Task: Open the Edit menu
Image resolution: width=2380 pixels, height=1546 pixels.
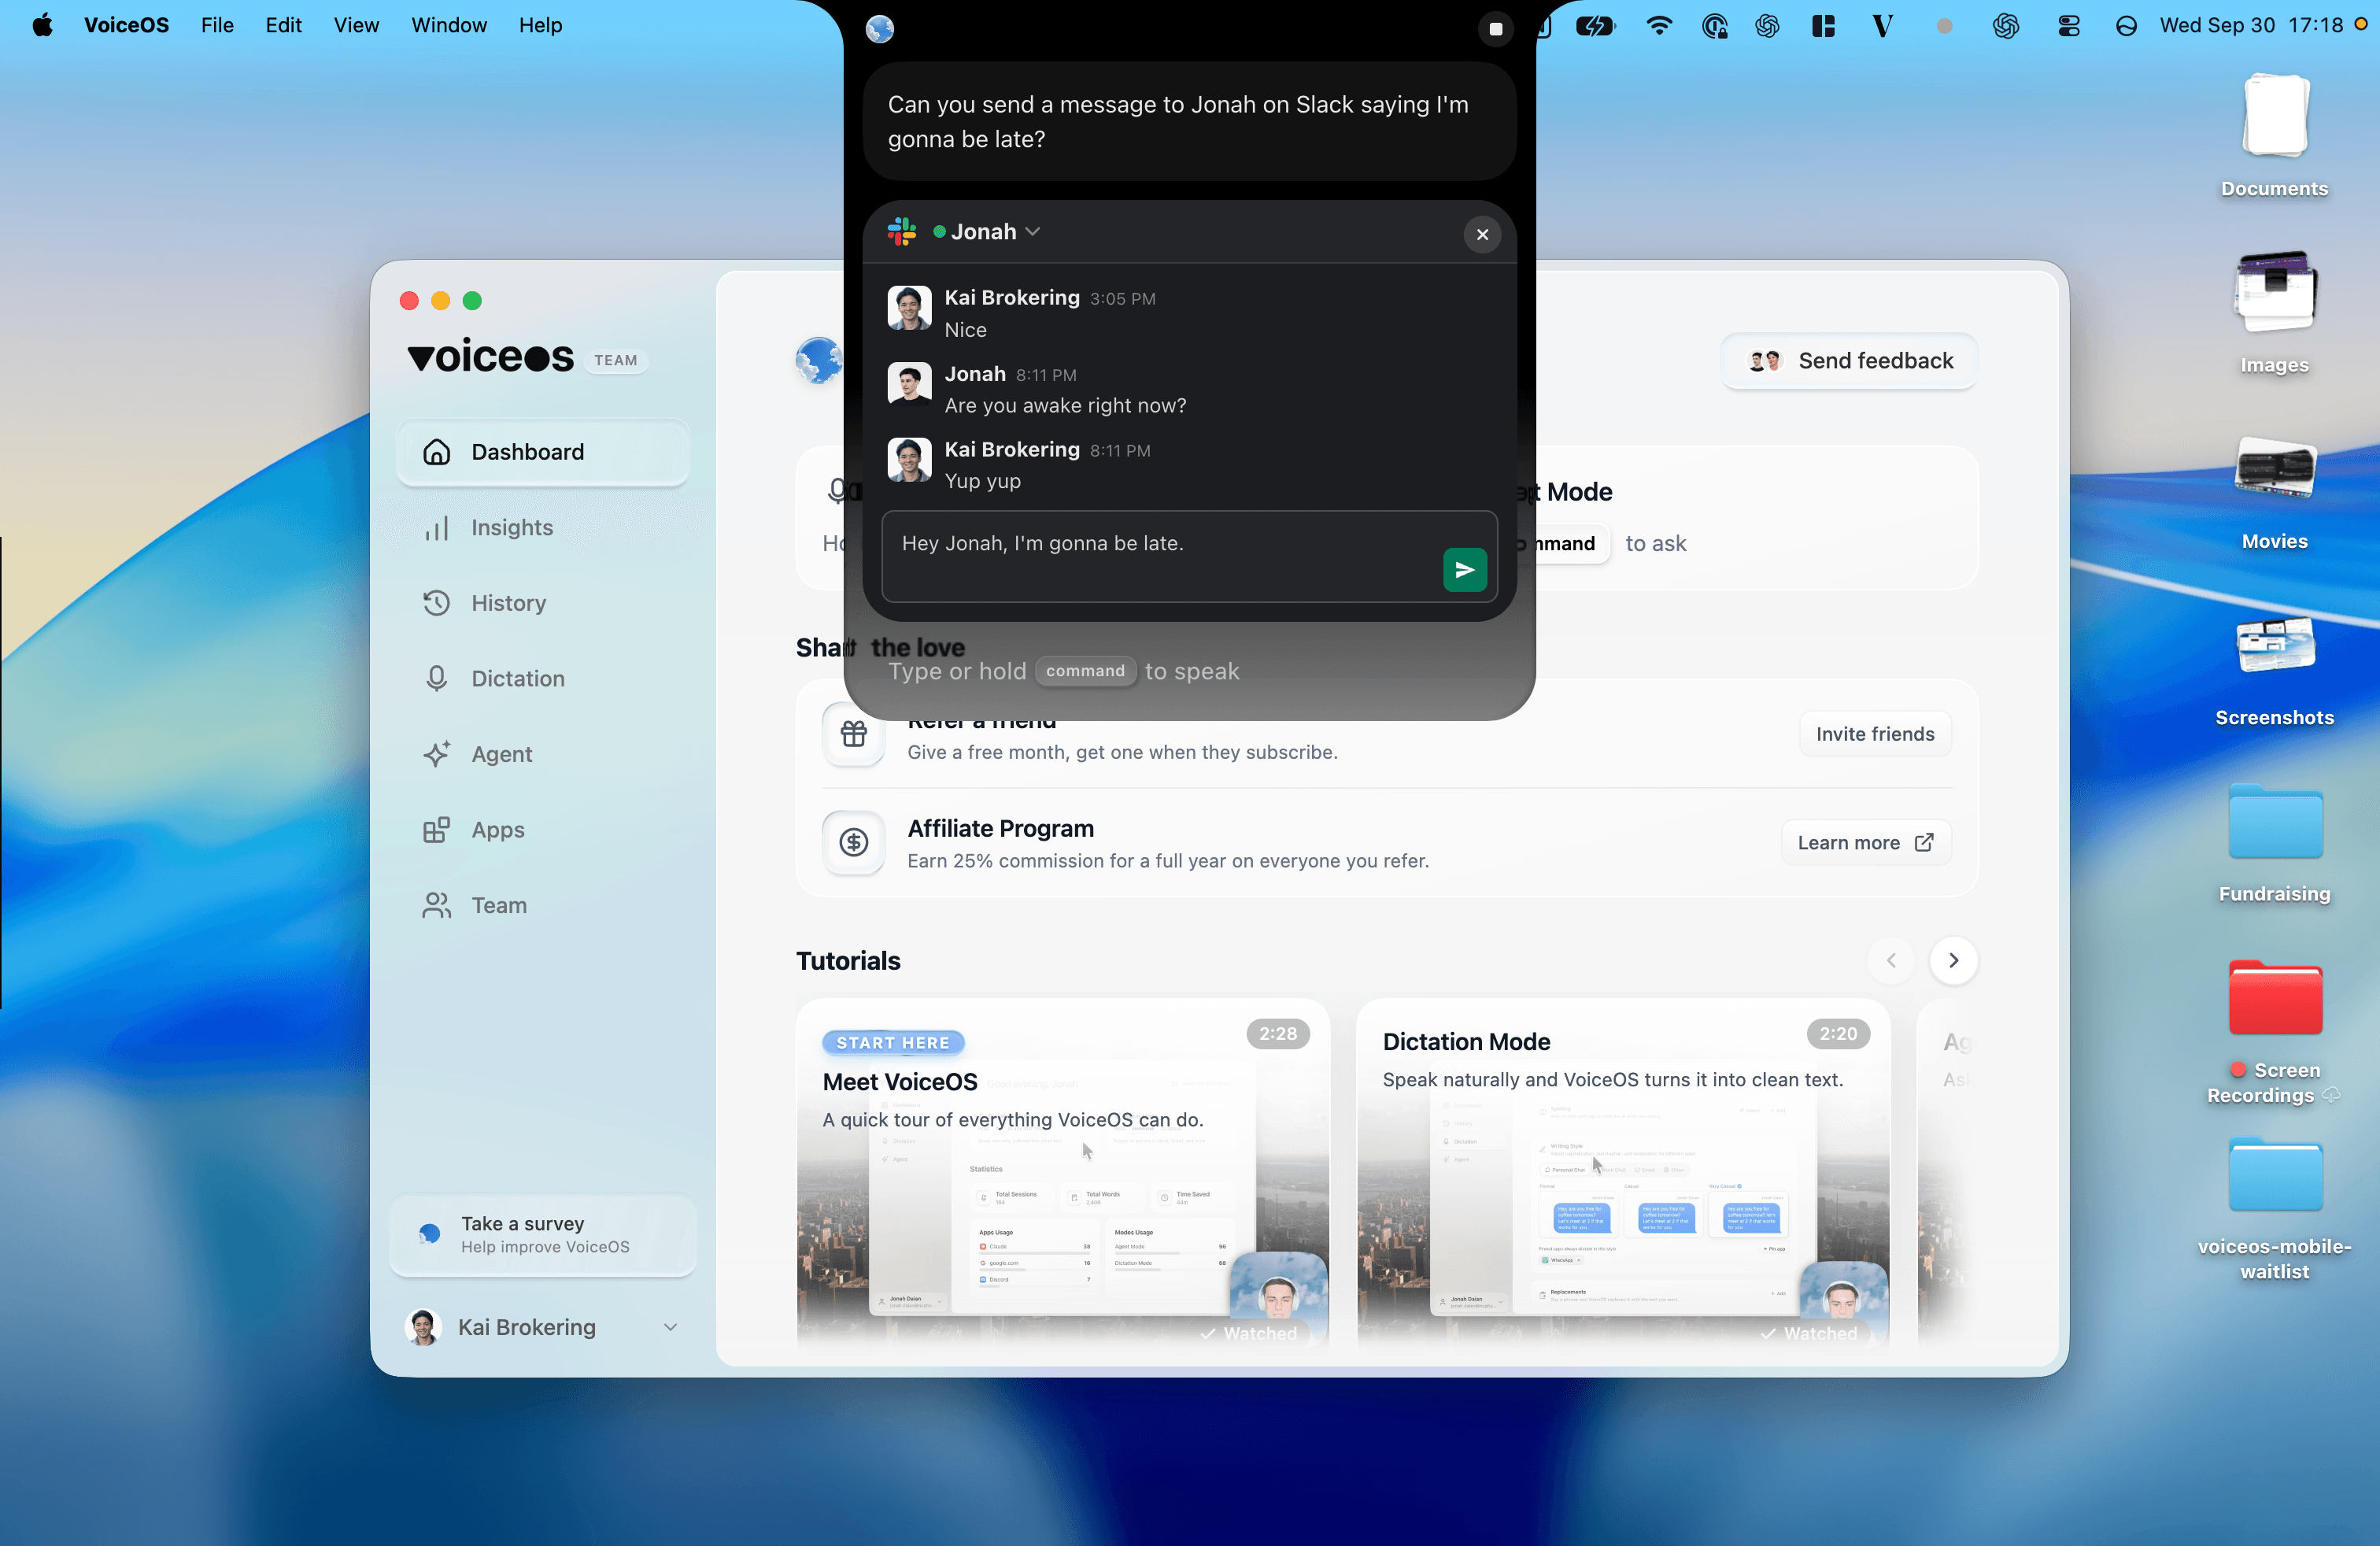Action: tap(283, 25)
